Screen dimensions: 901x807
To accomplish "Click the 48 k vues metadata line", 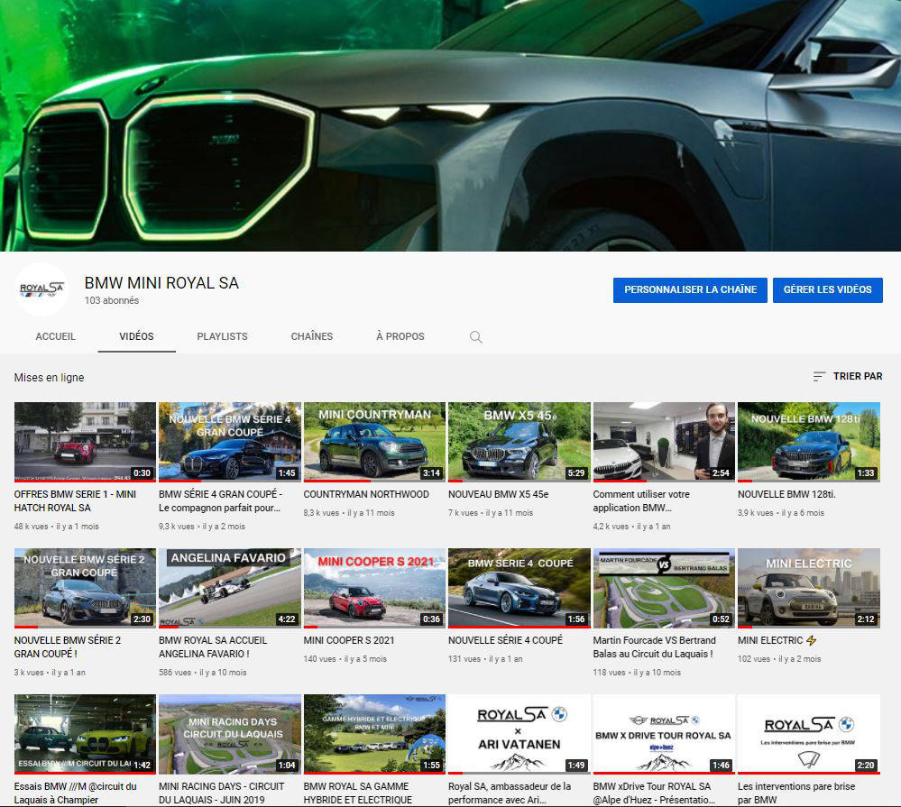I will (x=56, y=527).
